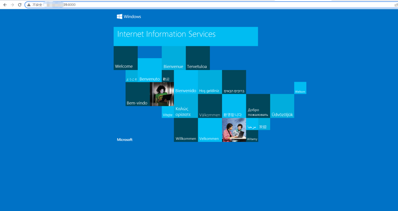Click the Arabic مرحبا tile

click(x=252, y=124)
